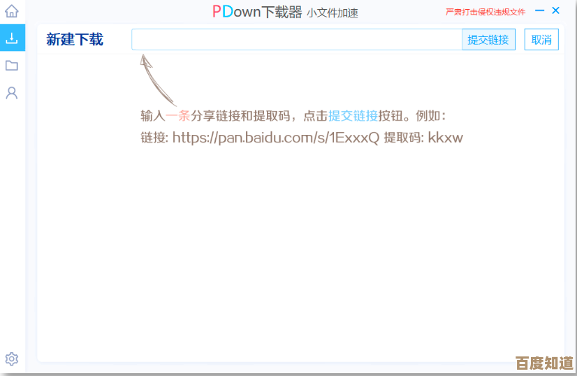Screen dimensions: 577x376
Task: Click the 提交链接 button
Action: pos(488,40)
